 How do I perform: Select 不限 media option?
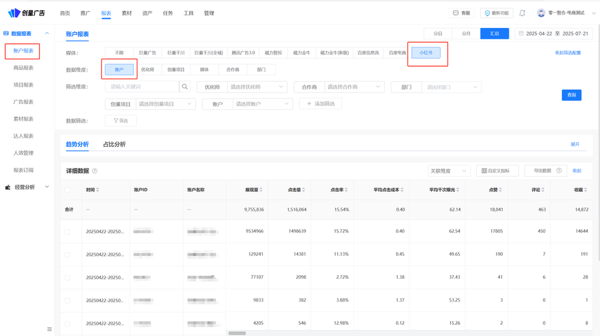coord(119,53)
